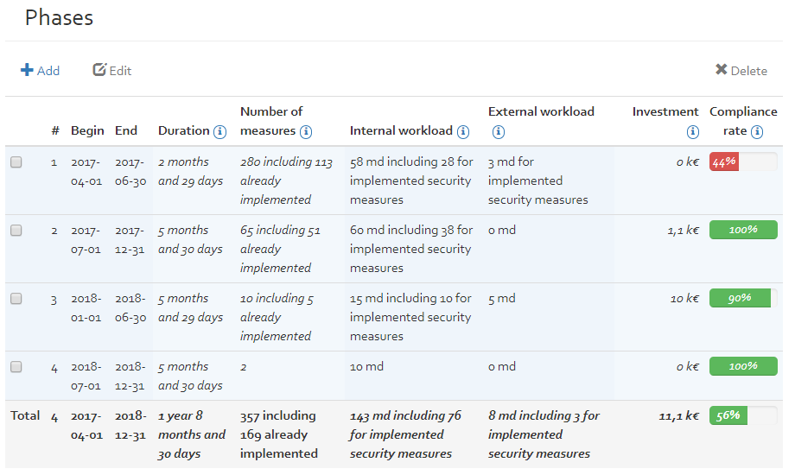Click the 90% compliance bar of phase 3
795x475 pixels.
(x=743, y=298)
